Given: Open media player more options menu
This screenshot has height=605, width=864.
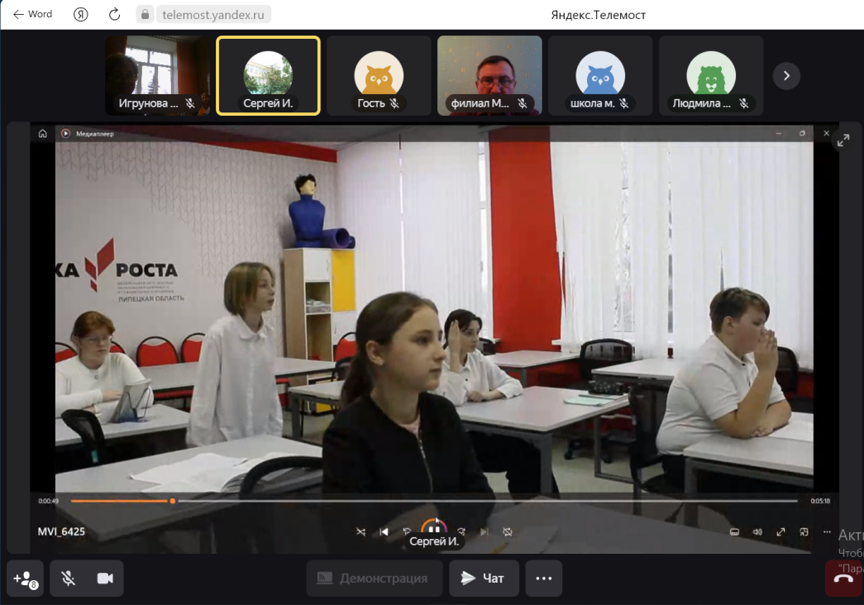Looking at the screenshot, I should [x=827, y=531].
